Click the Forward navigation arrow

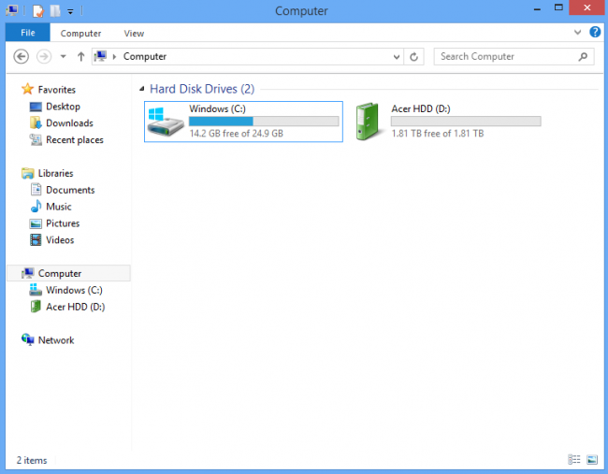pos(44,57)
